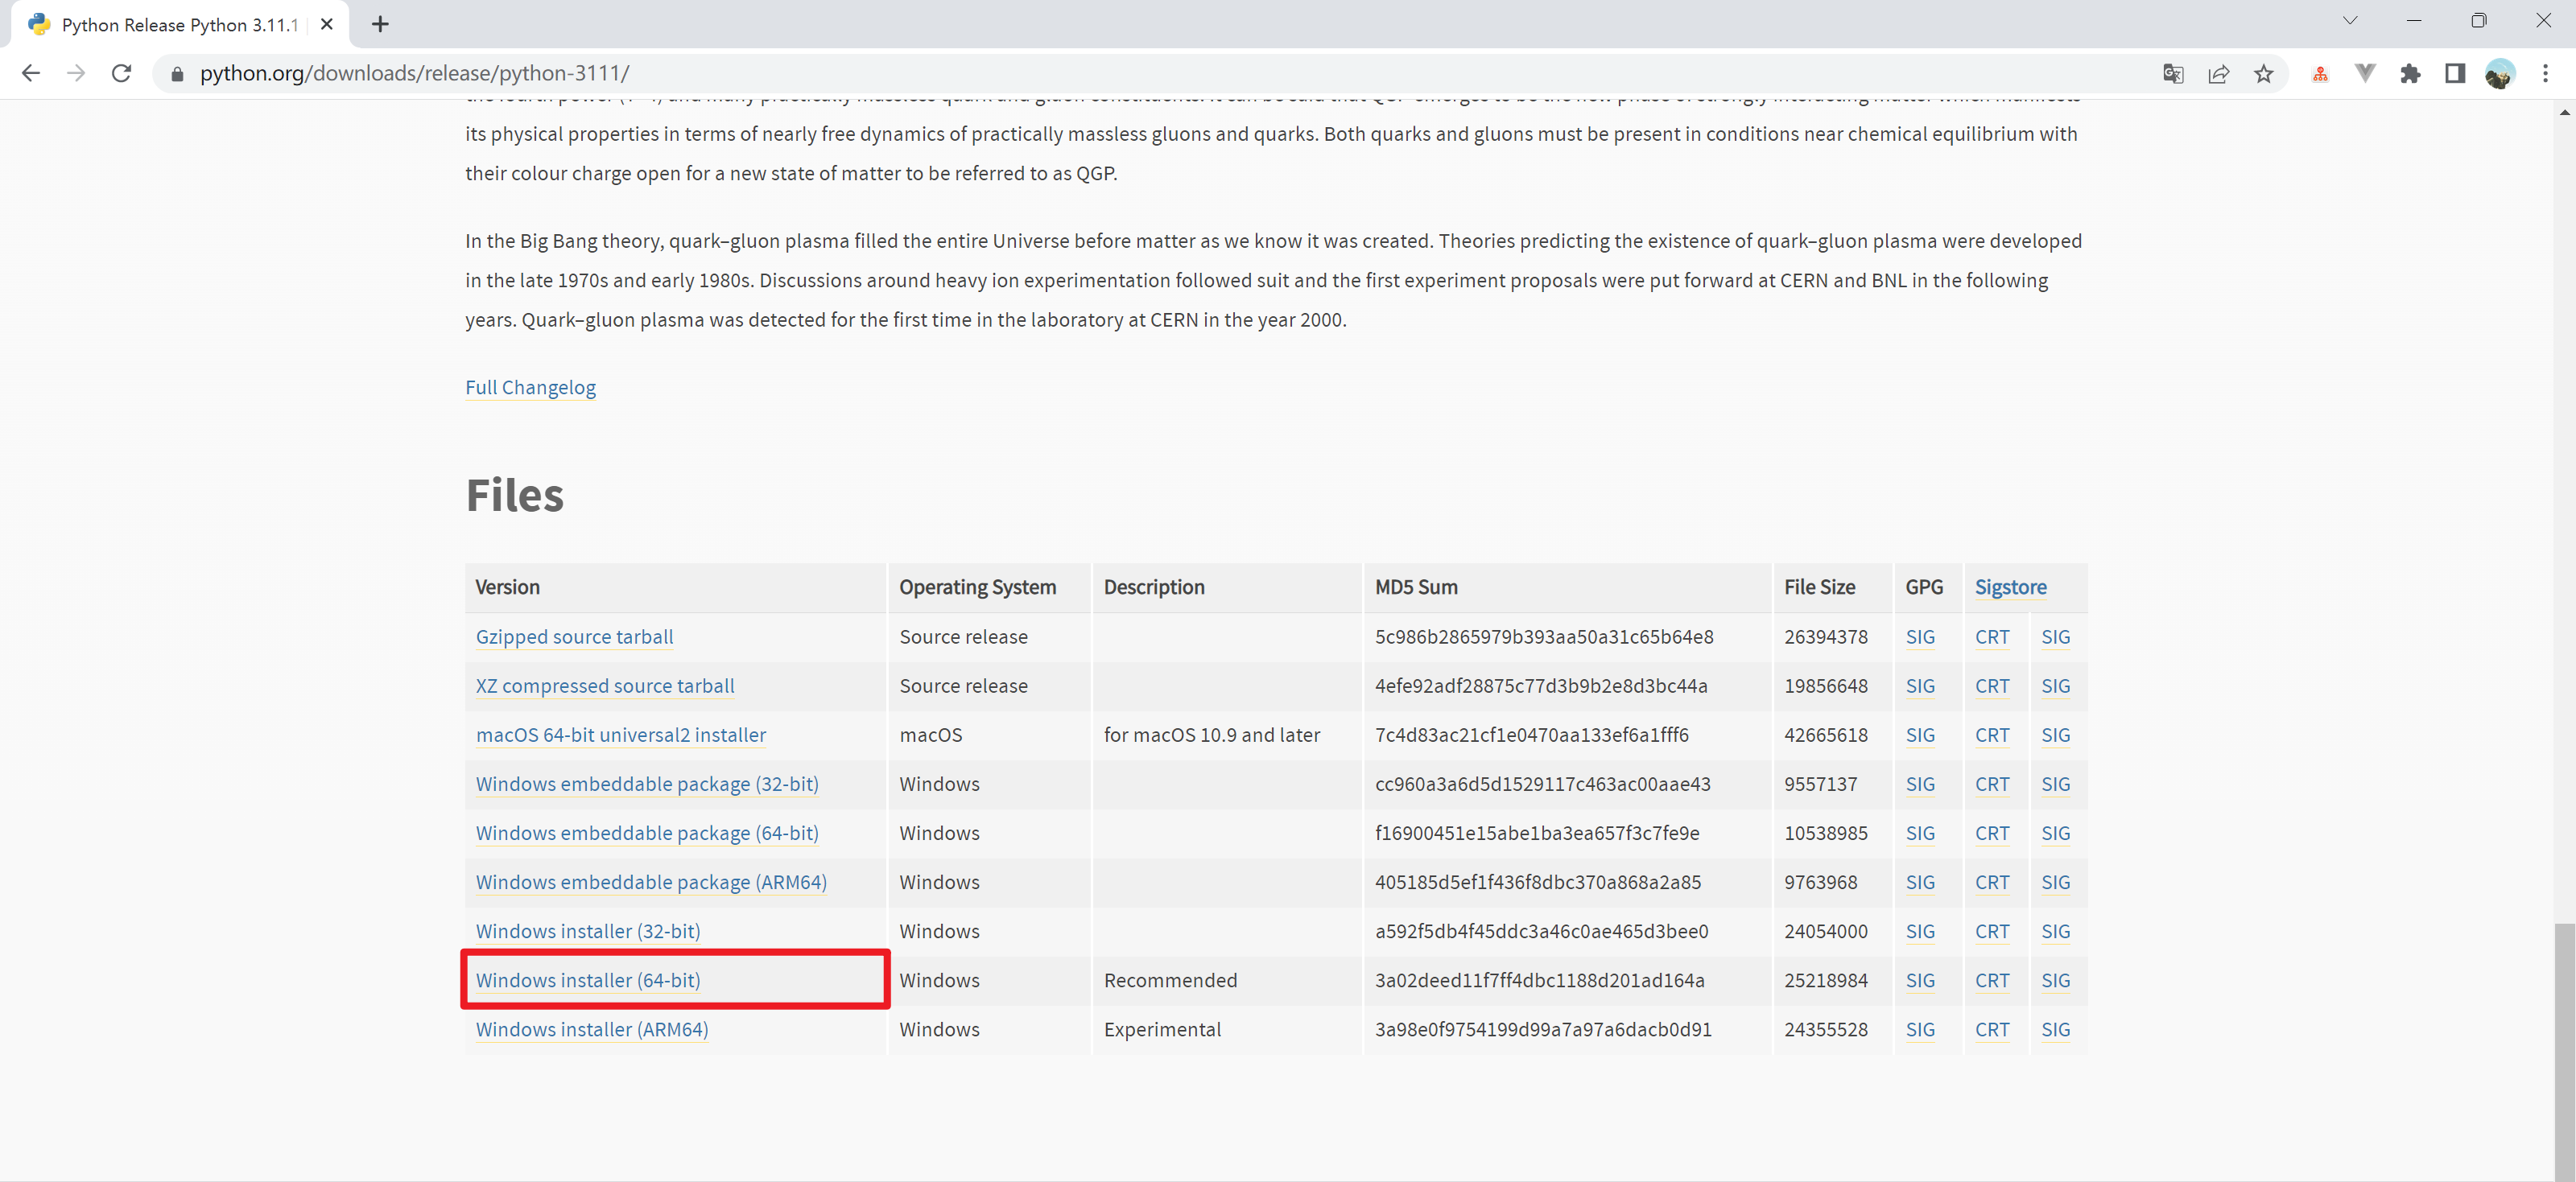Screen dimensions: 2576x1182
Task: Select MD5 sum 5c986b2865979b393aa50a31c65b64e8
Action: (x=1543, y=637)
